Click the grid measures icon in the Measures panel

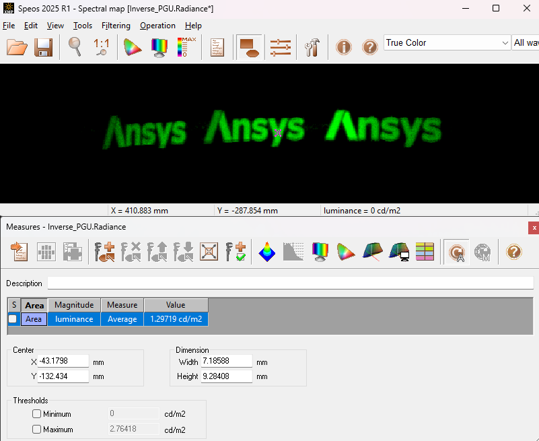click(46, 252)
